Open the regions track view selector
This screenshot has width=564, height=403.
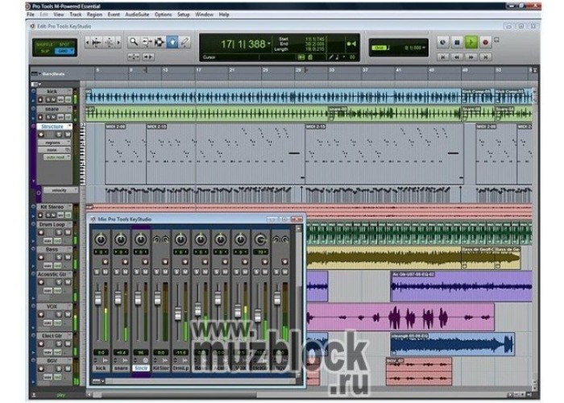coord(54,143)
